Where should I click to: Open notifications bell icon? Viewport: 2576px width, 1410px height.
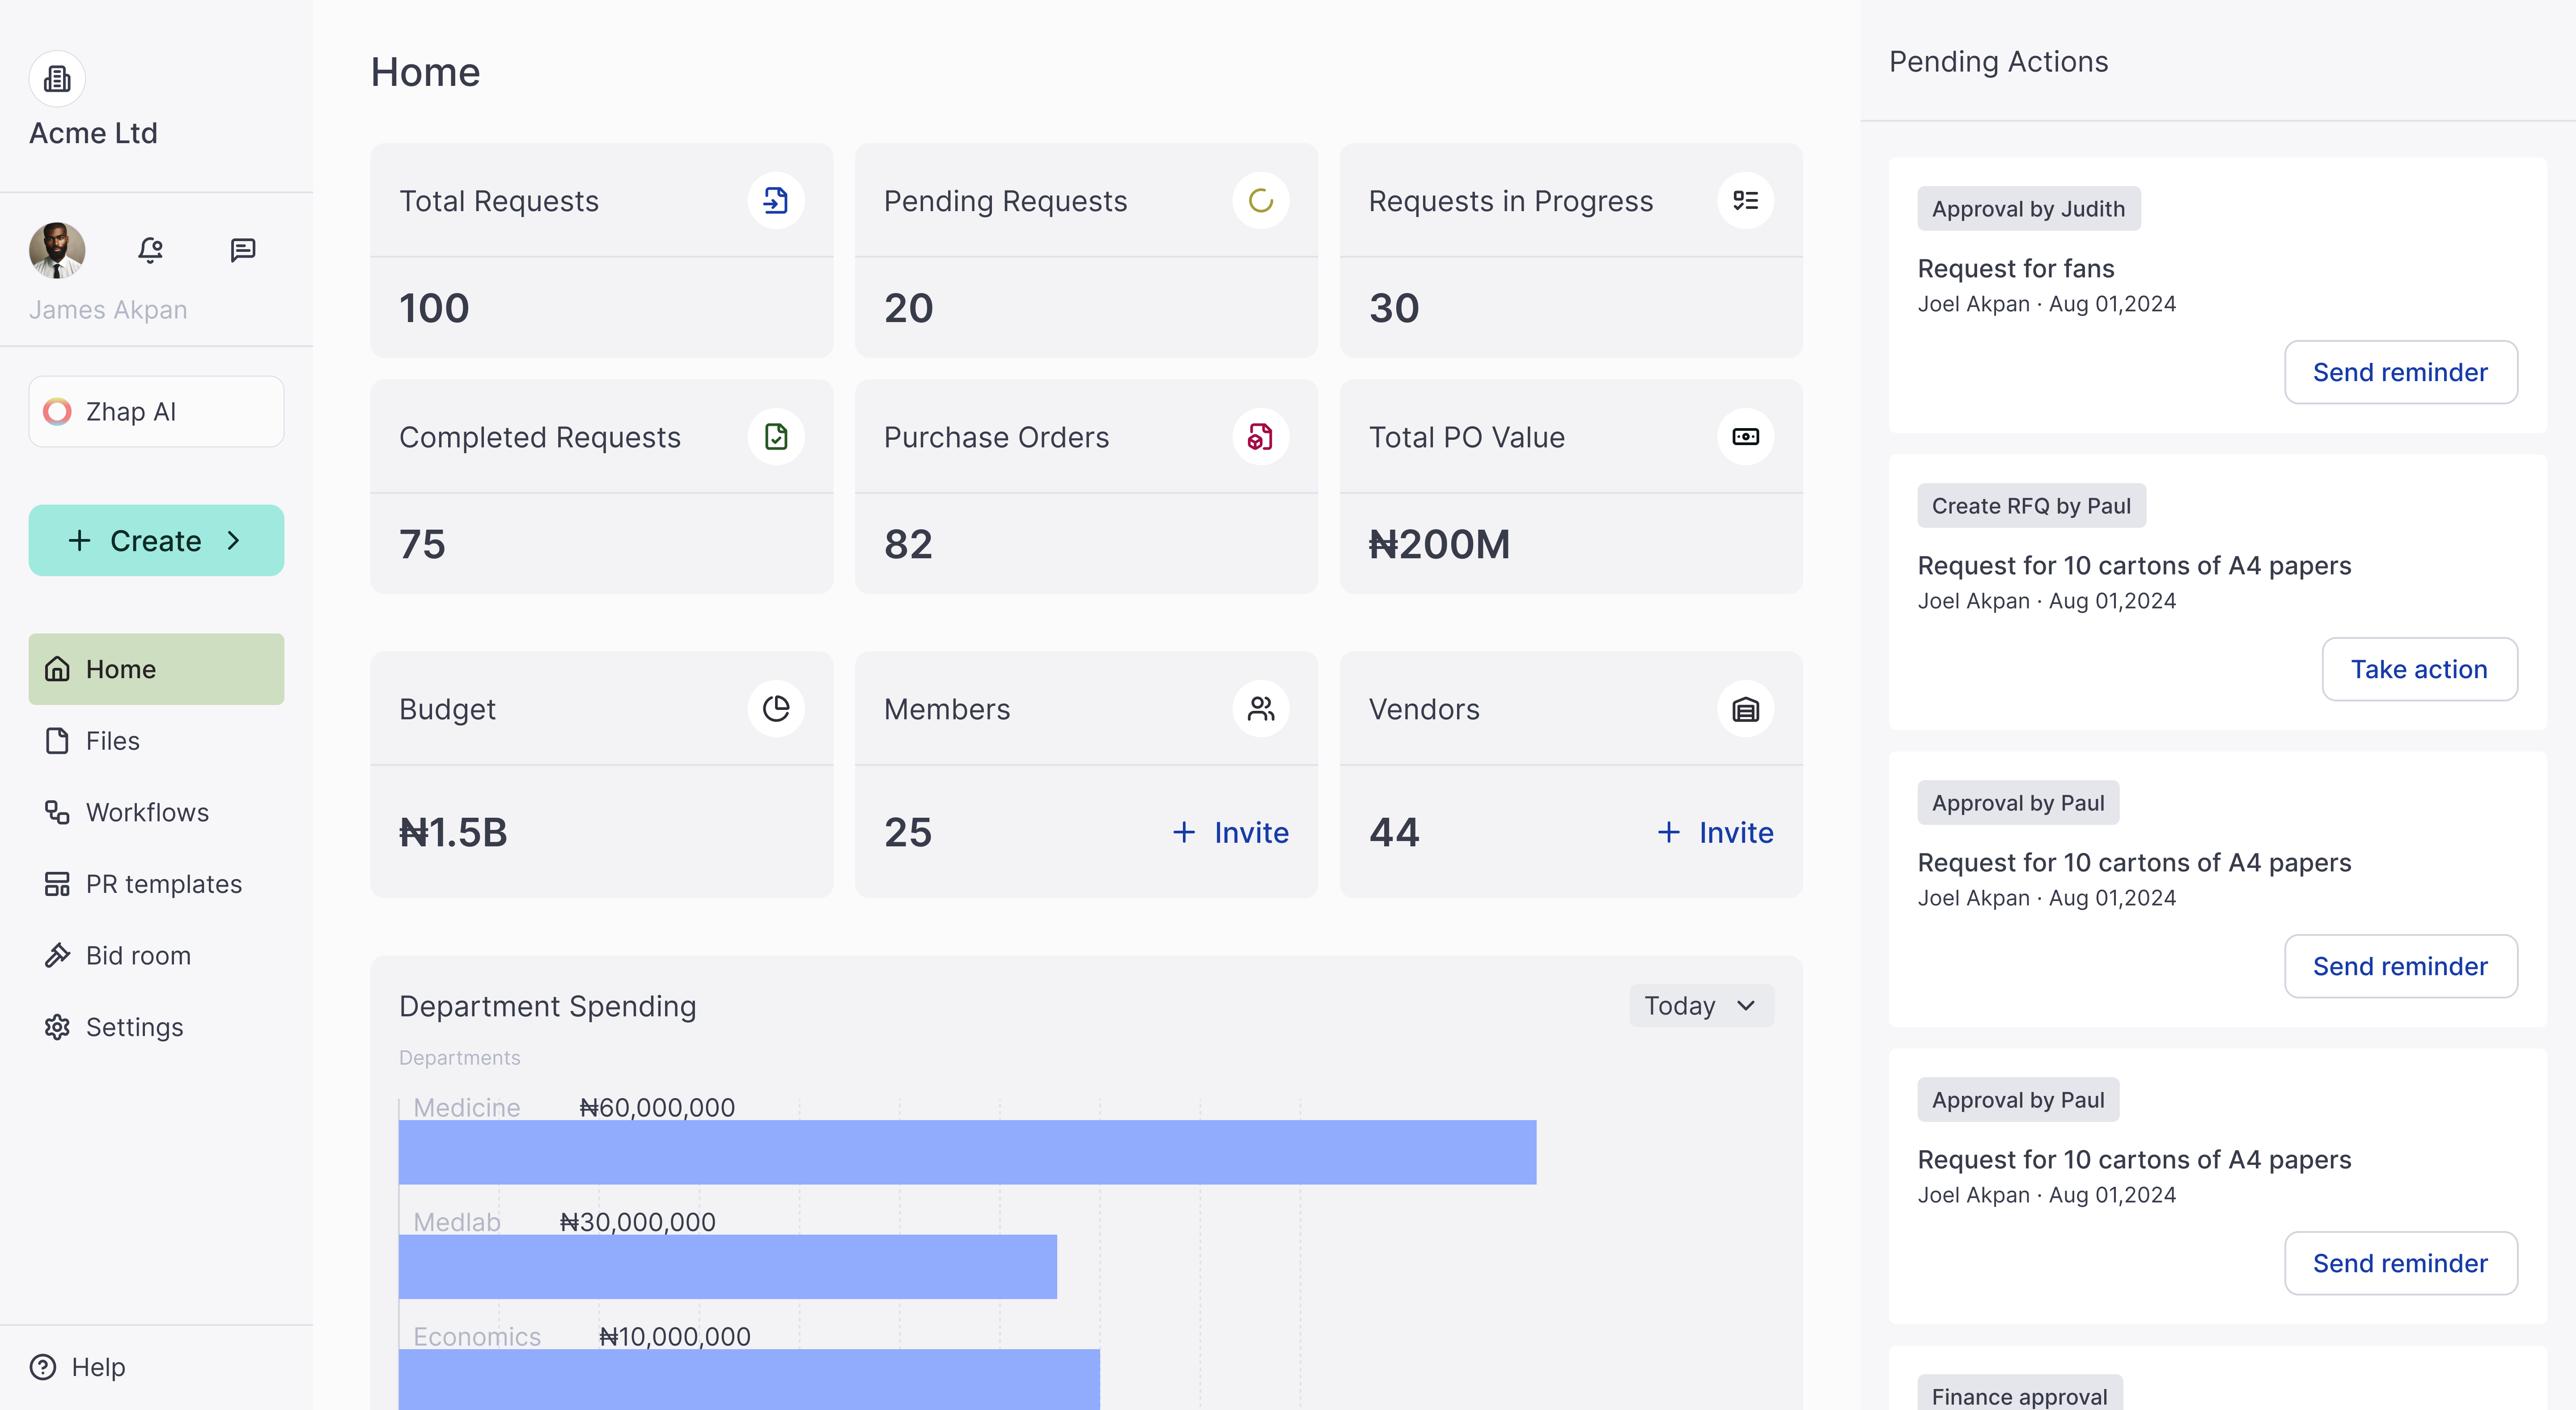pos(150,249)
